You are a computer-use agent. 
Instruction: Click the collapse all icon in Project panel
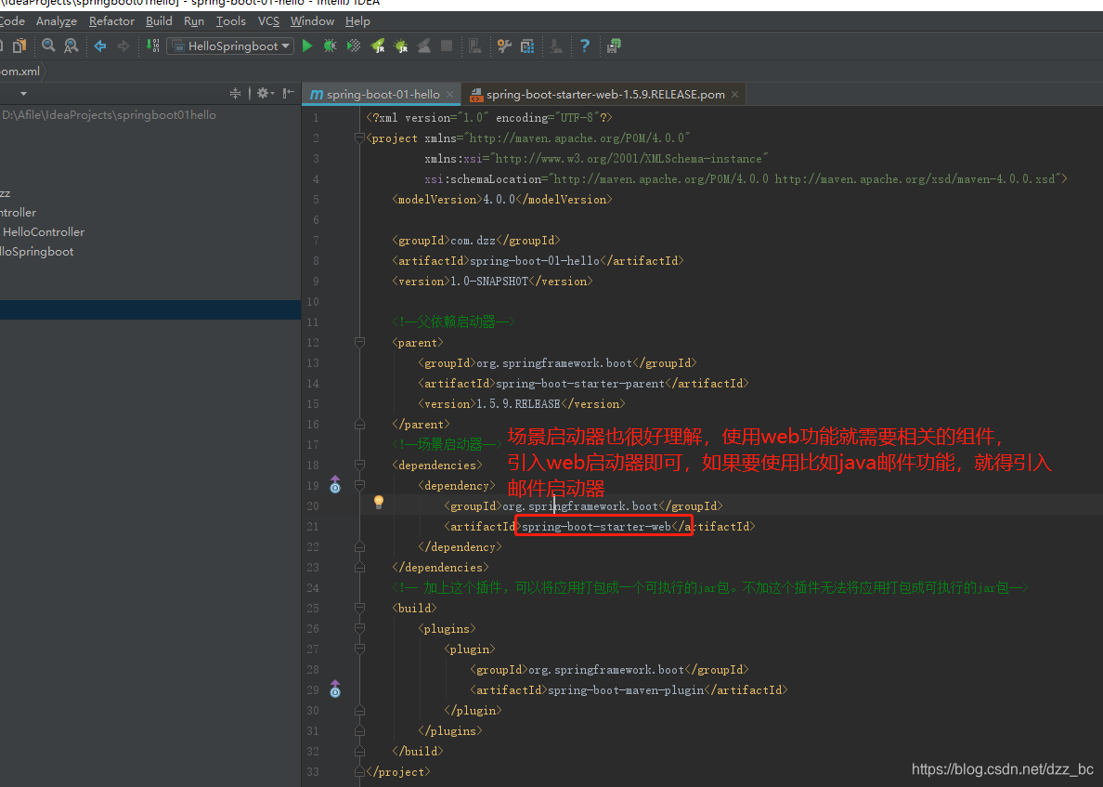click(x=235, y=93)
